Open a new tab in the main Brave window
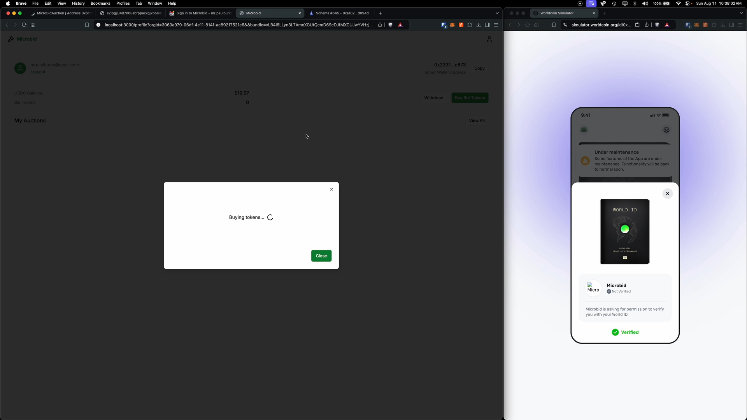 click(x=380, y=13)
